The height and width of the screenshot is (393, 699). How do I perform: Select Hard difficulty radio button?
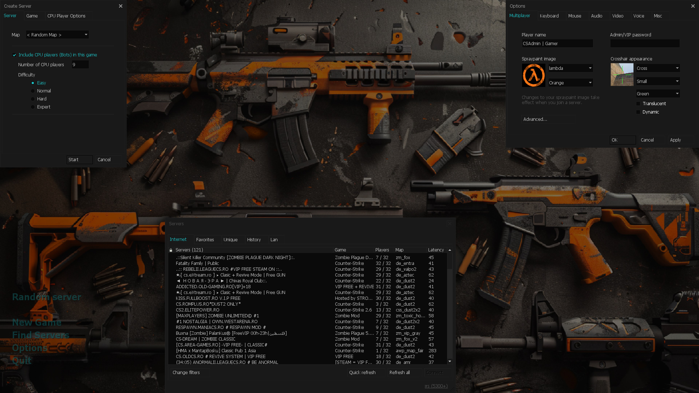tap(33, 99)
